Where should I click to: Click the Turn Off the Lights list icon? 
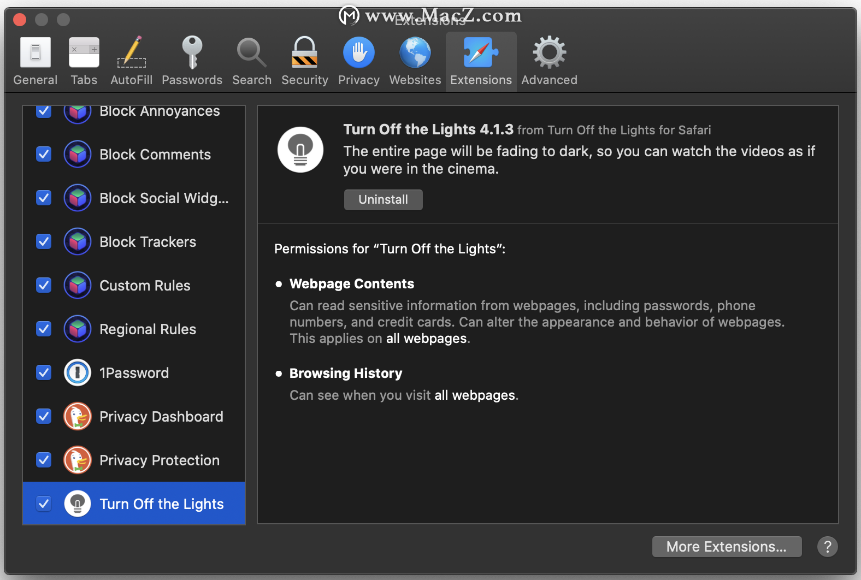click(x=78, y=504)
